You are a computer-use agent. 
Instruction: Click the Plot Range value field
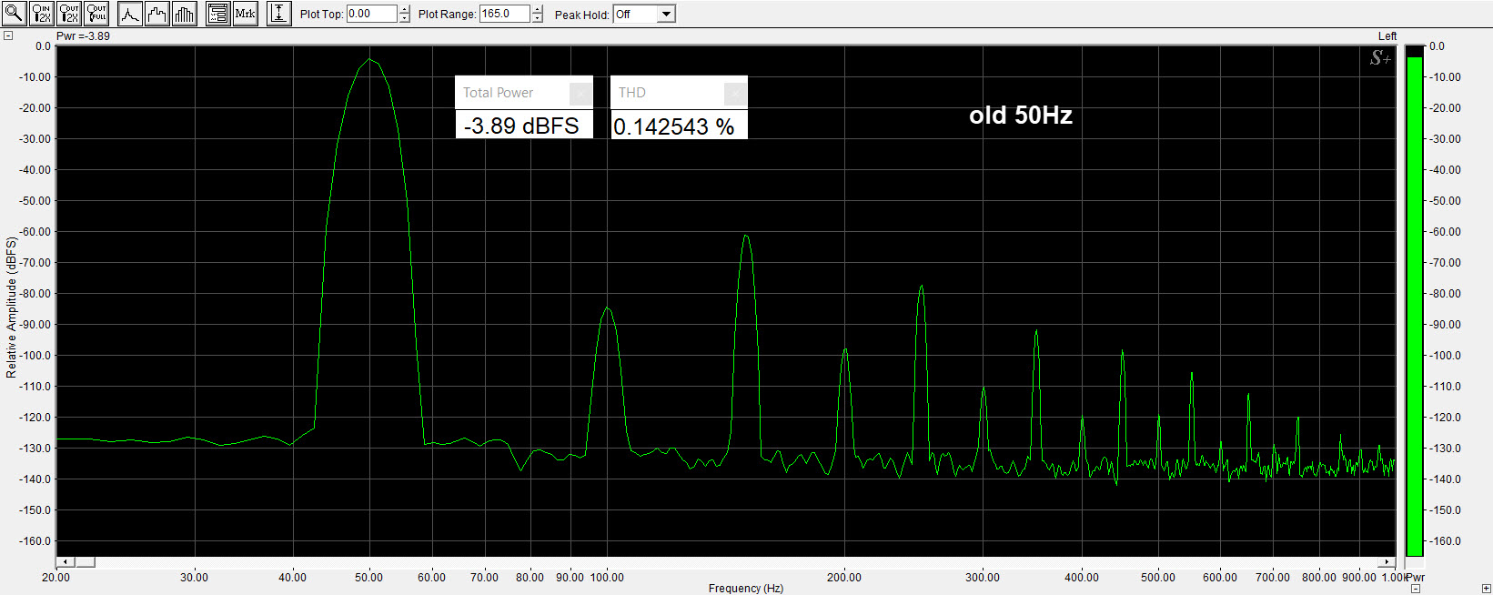click(505, 14)
